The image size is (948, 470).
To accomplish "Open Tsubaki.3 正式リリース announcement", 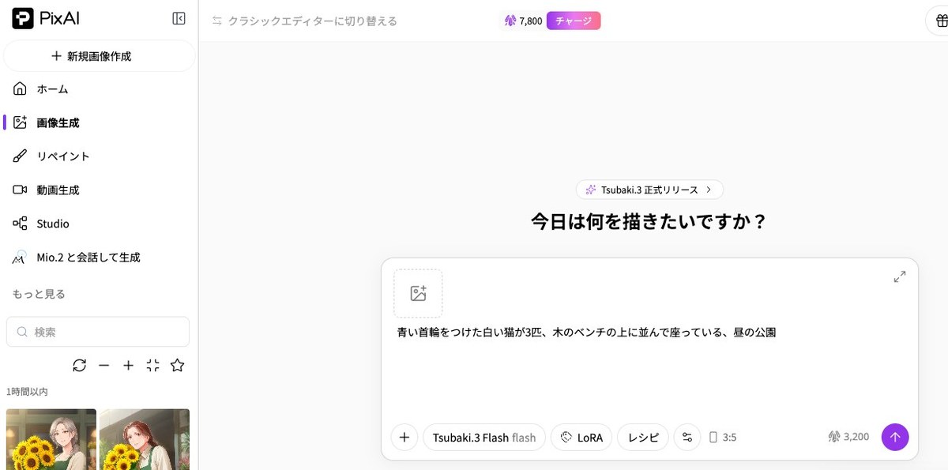I will pyautogui.click(x=649, y=190).
